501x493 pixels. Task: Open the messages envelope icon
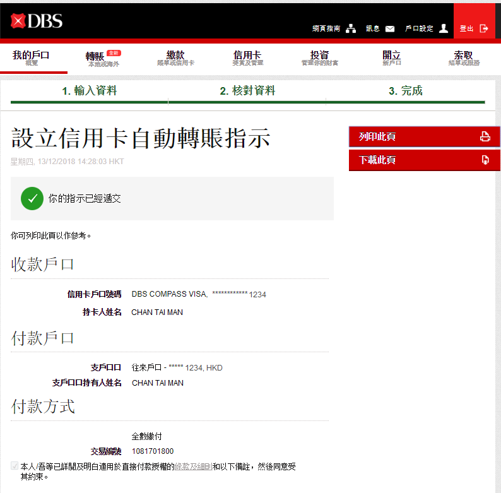coord(390,28)
